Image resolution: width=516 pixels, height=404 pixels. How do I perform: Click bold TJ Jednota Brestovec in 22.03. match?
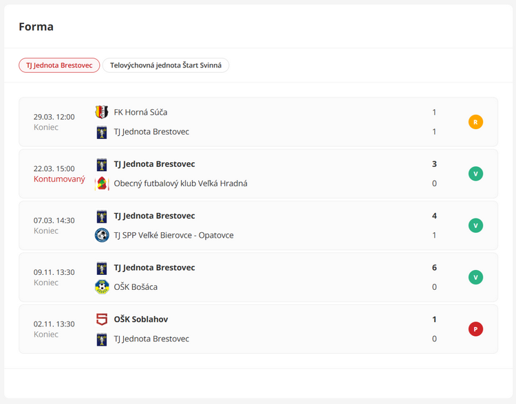(x=154, y=164)
